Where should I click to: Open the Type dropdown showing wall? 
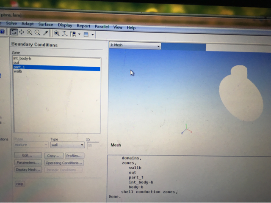coord(67,145)
